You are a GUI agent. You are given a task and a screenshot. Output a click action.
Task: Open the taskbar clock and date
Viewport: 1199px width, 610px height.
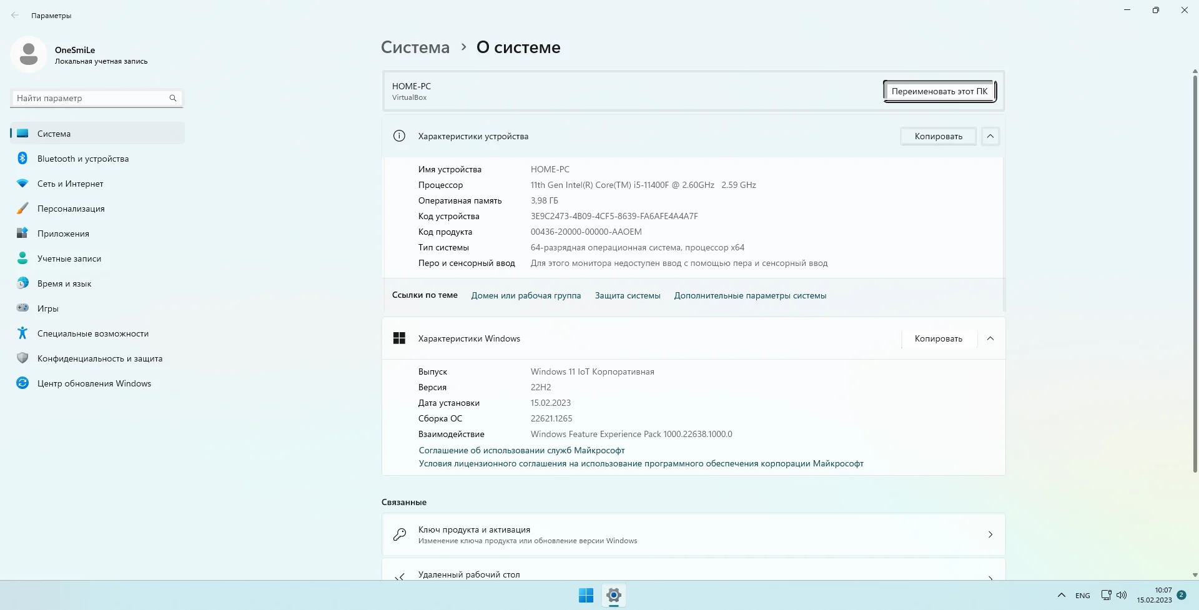coord(1154,595)
